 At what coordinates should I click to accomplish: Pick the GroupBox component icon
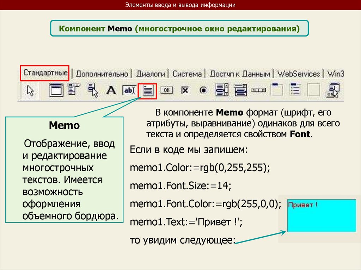277,90
